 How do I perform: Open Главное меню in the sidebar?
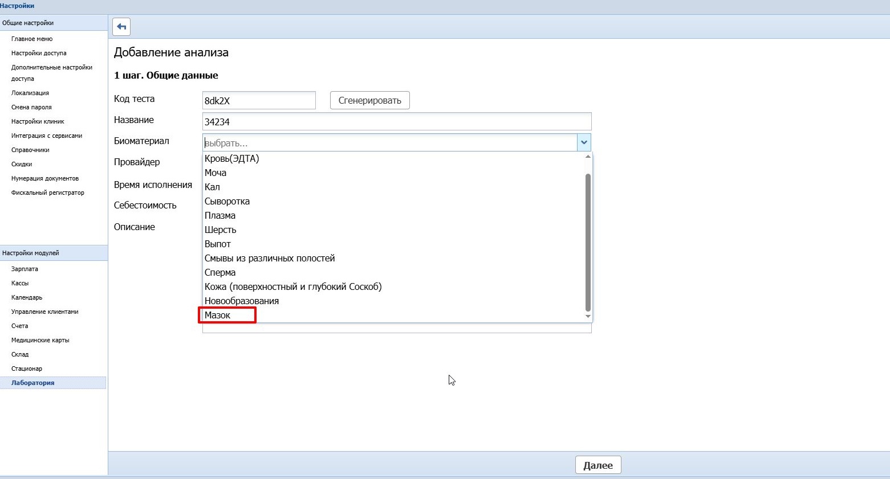(x=32, y=39)
